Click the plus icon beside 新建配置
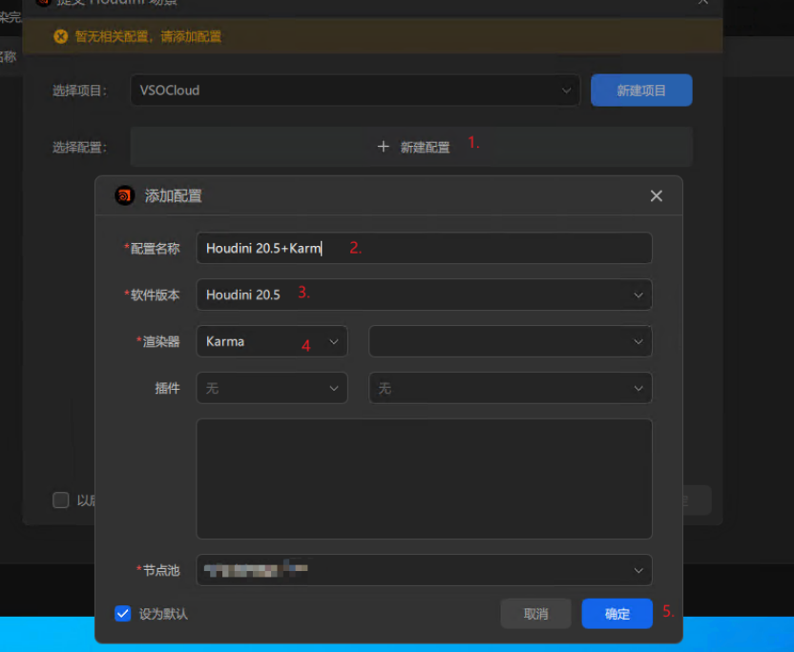 tap(384, 147)
